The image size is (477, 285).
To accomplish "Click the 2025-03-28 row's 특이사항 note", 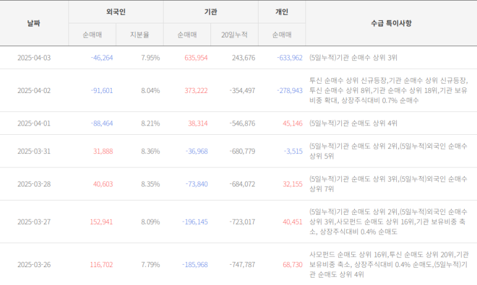I will [388, 184].
